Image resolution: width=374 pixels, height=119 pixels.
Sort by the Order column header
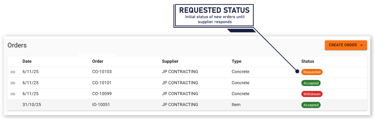coord(98,61)
